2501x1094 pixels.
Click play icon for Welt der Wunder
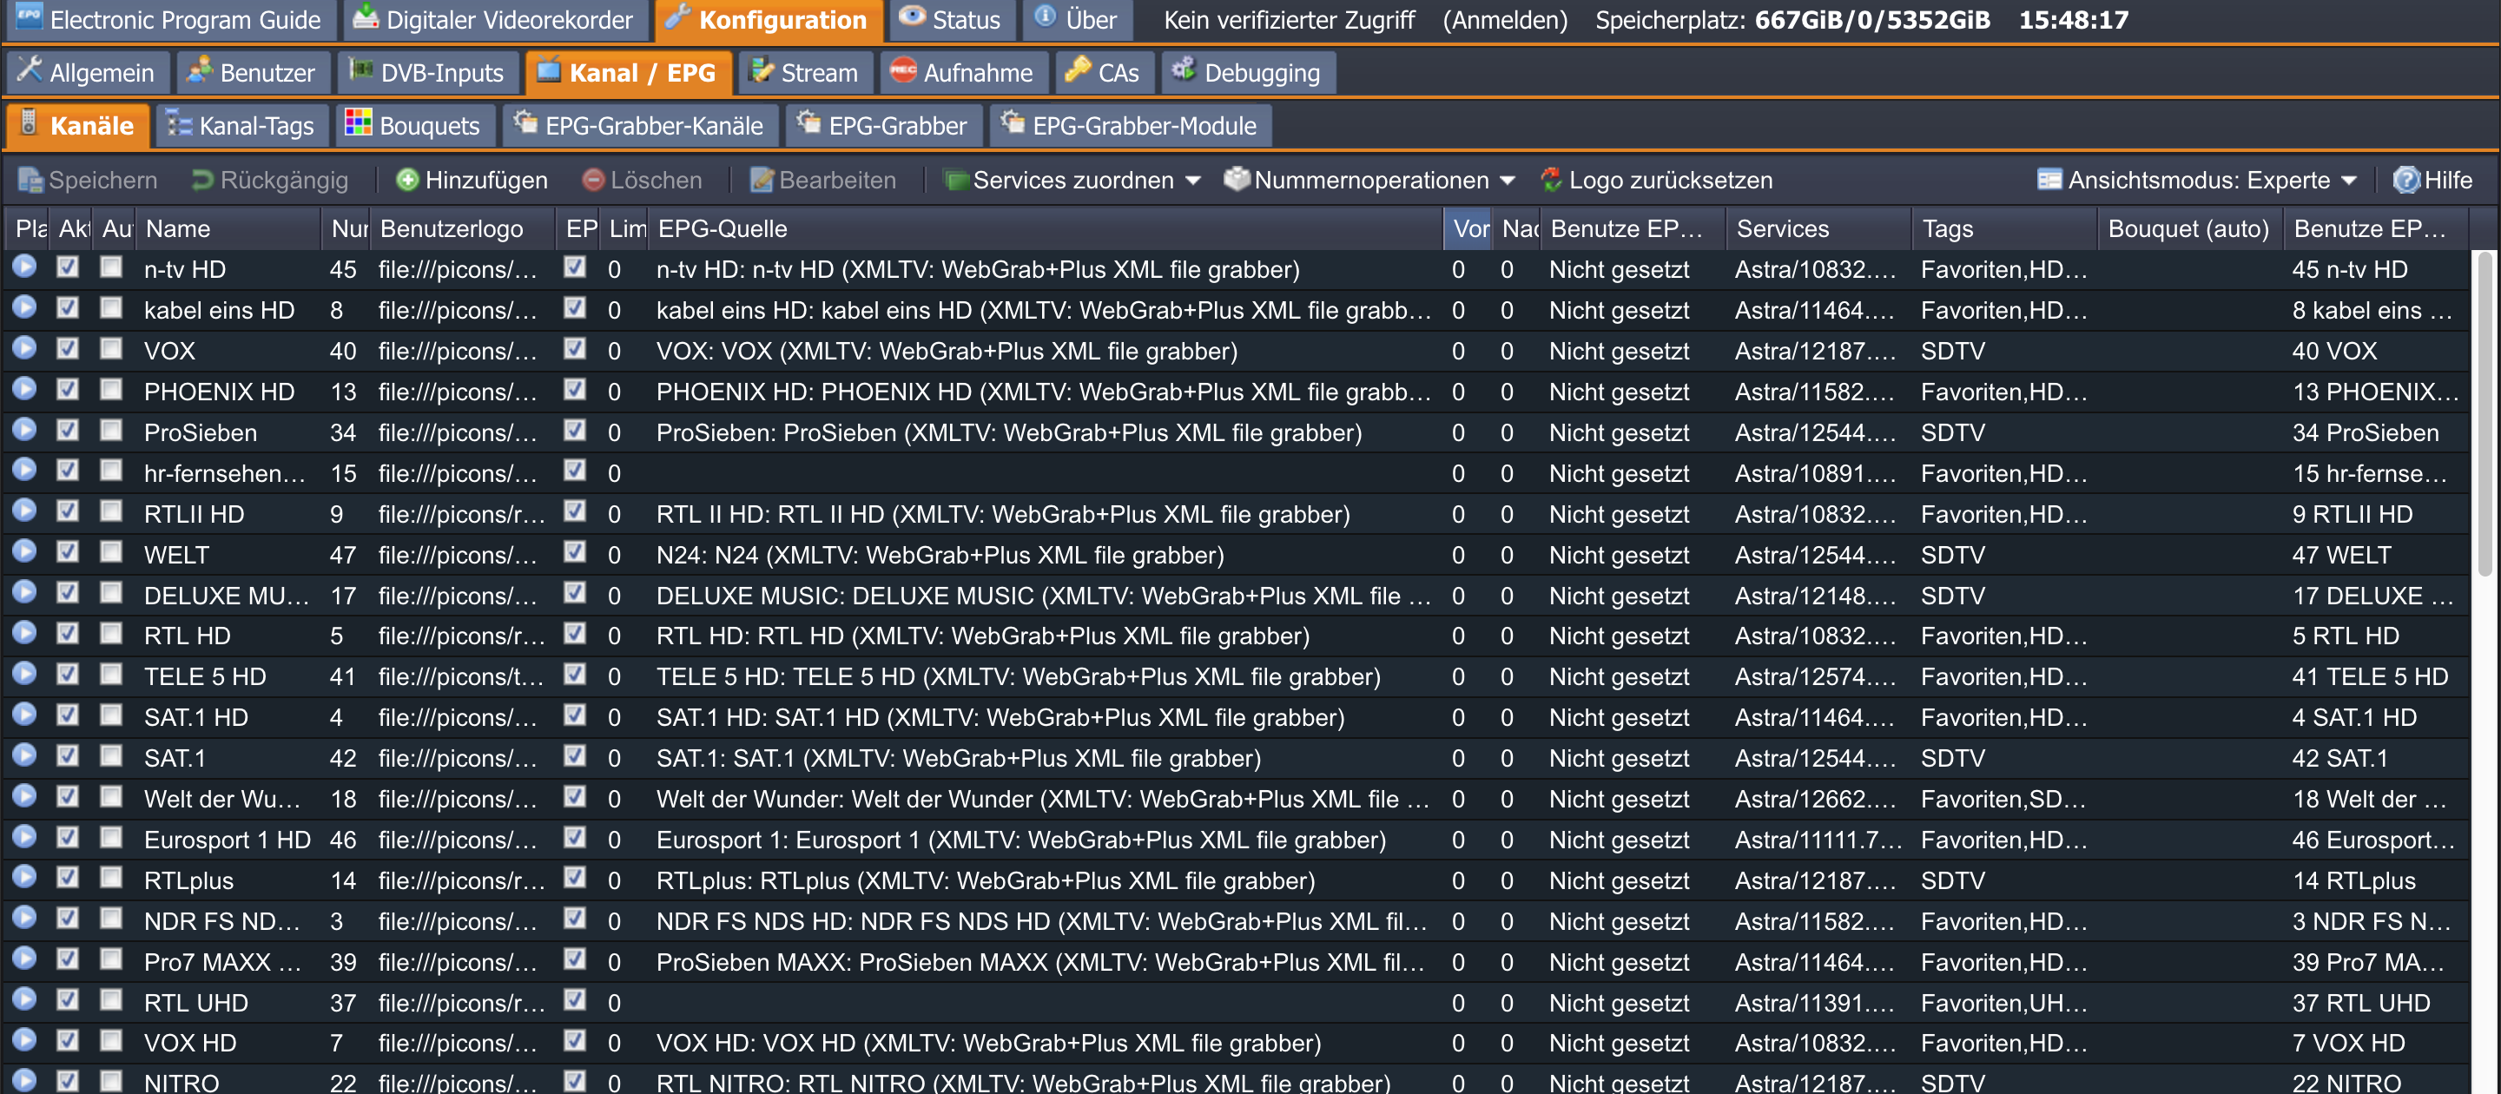pos(24,797)
